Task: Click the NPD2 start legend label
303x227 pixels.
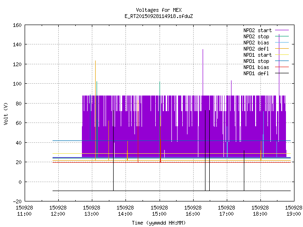Action: click(258, 30)
